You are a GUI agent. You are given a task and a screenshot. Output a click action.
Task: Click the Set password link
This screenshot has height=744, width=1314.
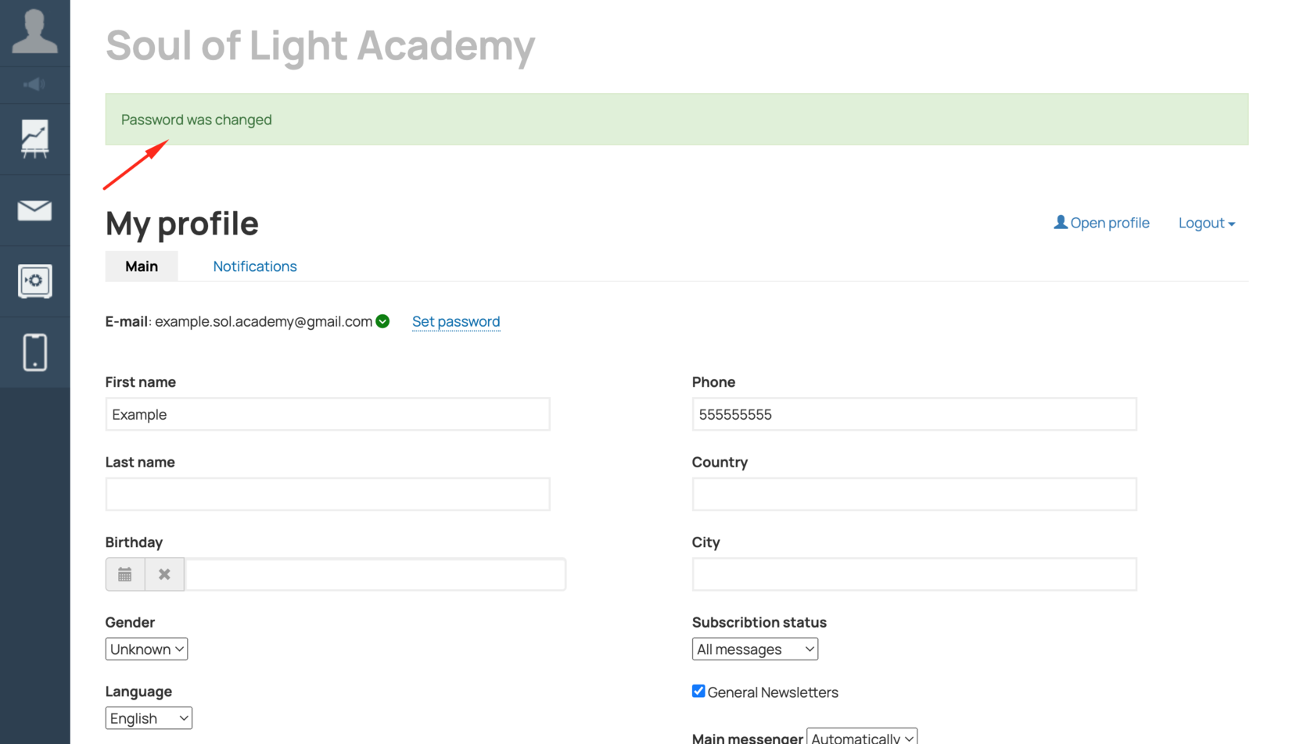pyautogui.click(x=456, y=321)
